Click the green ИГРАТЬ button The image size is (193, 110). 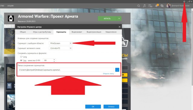point(107,19)
